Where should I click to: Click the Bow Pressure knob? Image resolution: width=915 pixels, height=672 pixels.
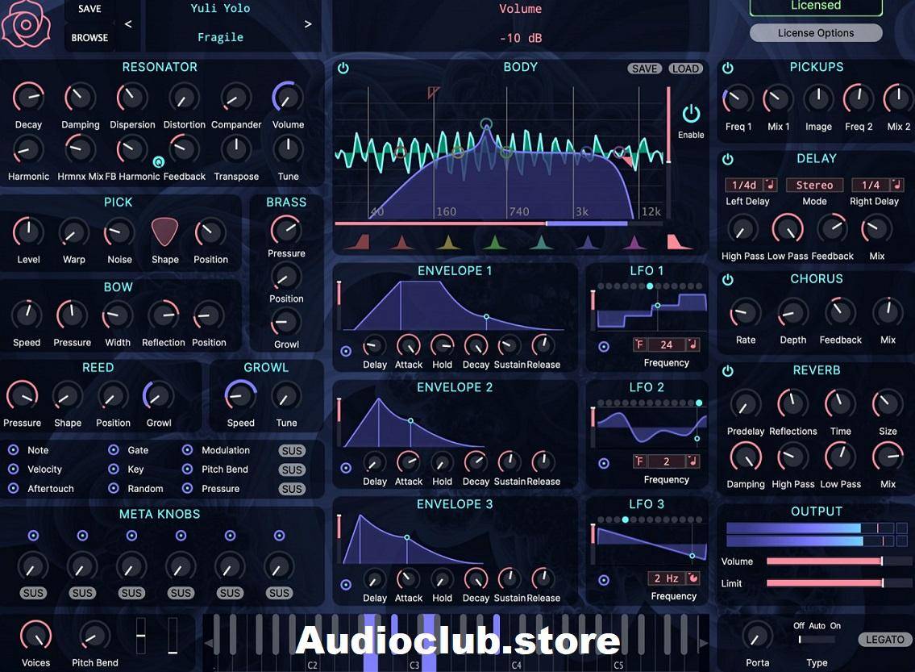72,315
